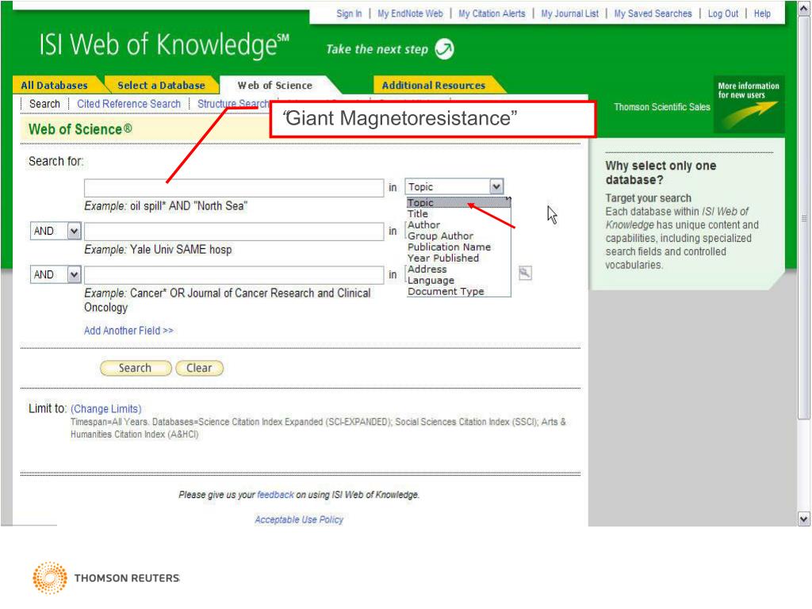Select Author in the dropdown list
812x609 pixels.
point(458,224)
